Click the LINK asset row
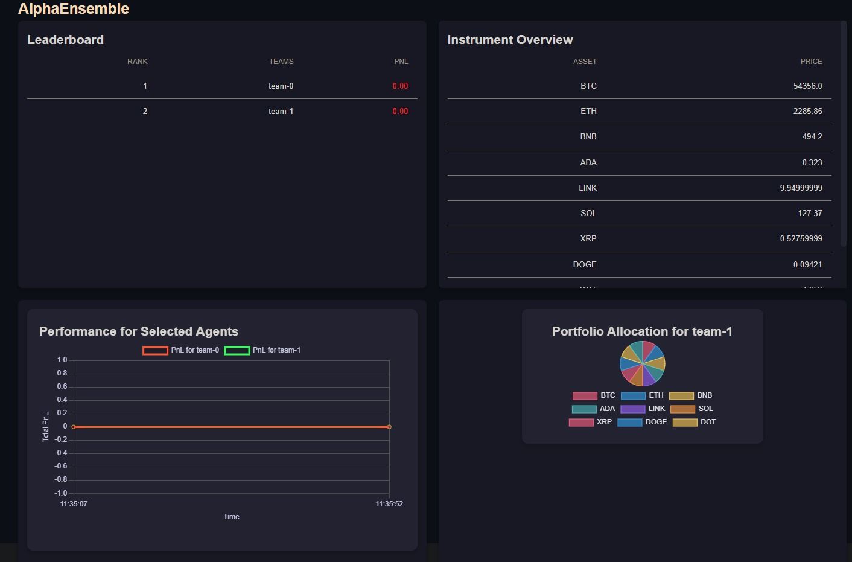The width and height of the screenshot is (852, 562). 640,188
